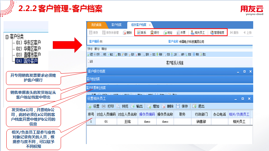Tick the 全选 select-all checkbox

tap(89, 61)
